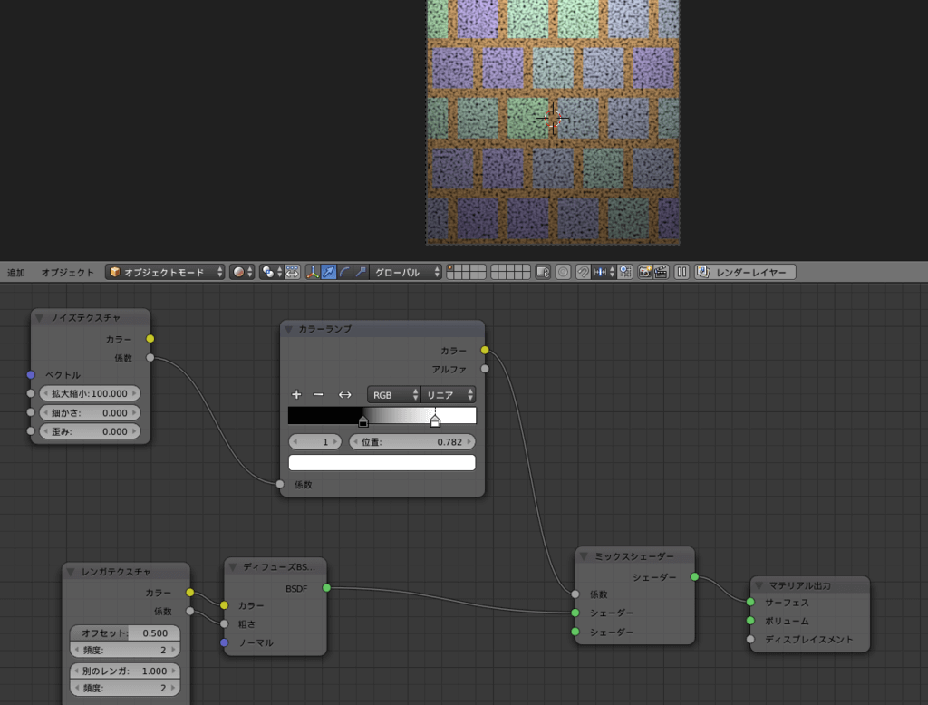Collapse the ノイズテクスチャ node
Screen dimensions: 928x705
(x=40, y=318)
